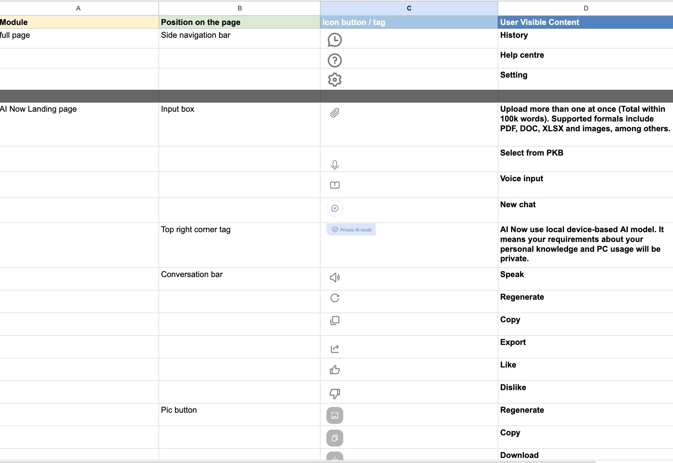Select the 'Download' cell
The image size is (673, 463).
tap(586, 455)
